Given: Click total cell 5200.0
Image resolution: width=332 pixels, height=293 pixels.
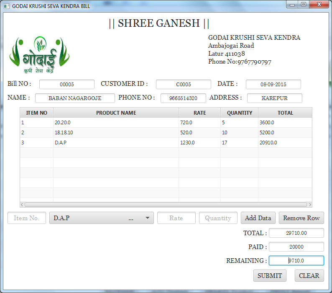Looking at the screenshot, I should pyautogui.click(x=285, y=133).
